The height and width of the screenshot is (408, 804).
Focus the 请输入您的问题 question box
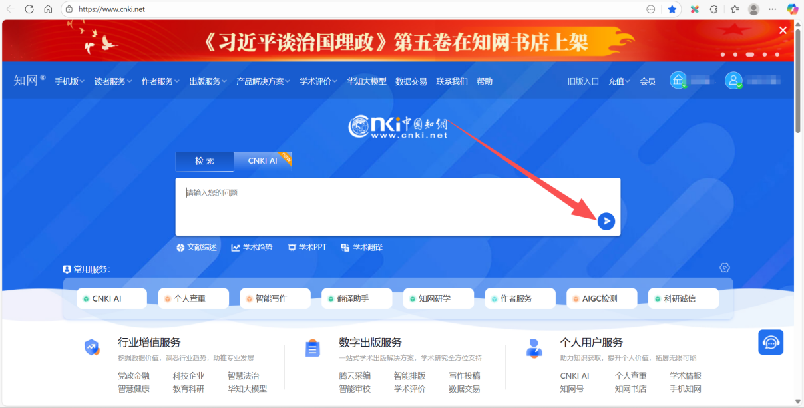tap(398, 206)
